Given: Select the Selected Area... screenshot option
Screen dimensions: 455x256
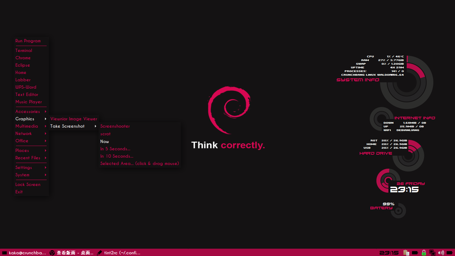Looking at the screenshot, I should [140, 164].
